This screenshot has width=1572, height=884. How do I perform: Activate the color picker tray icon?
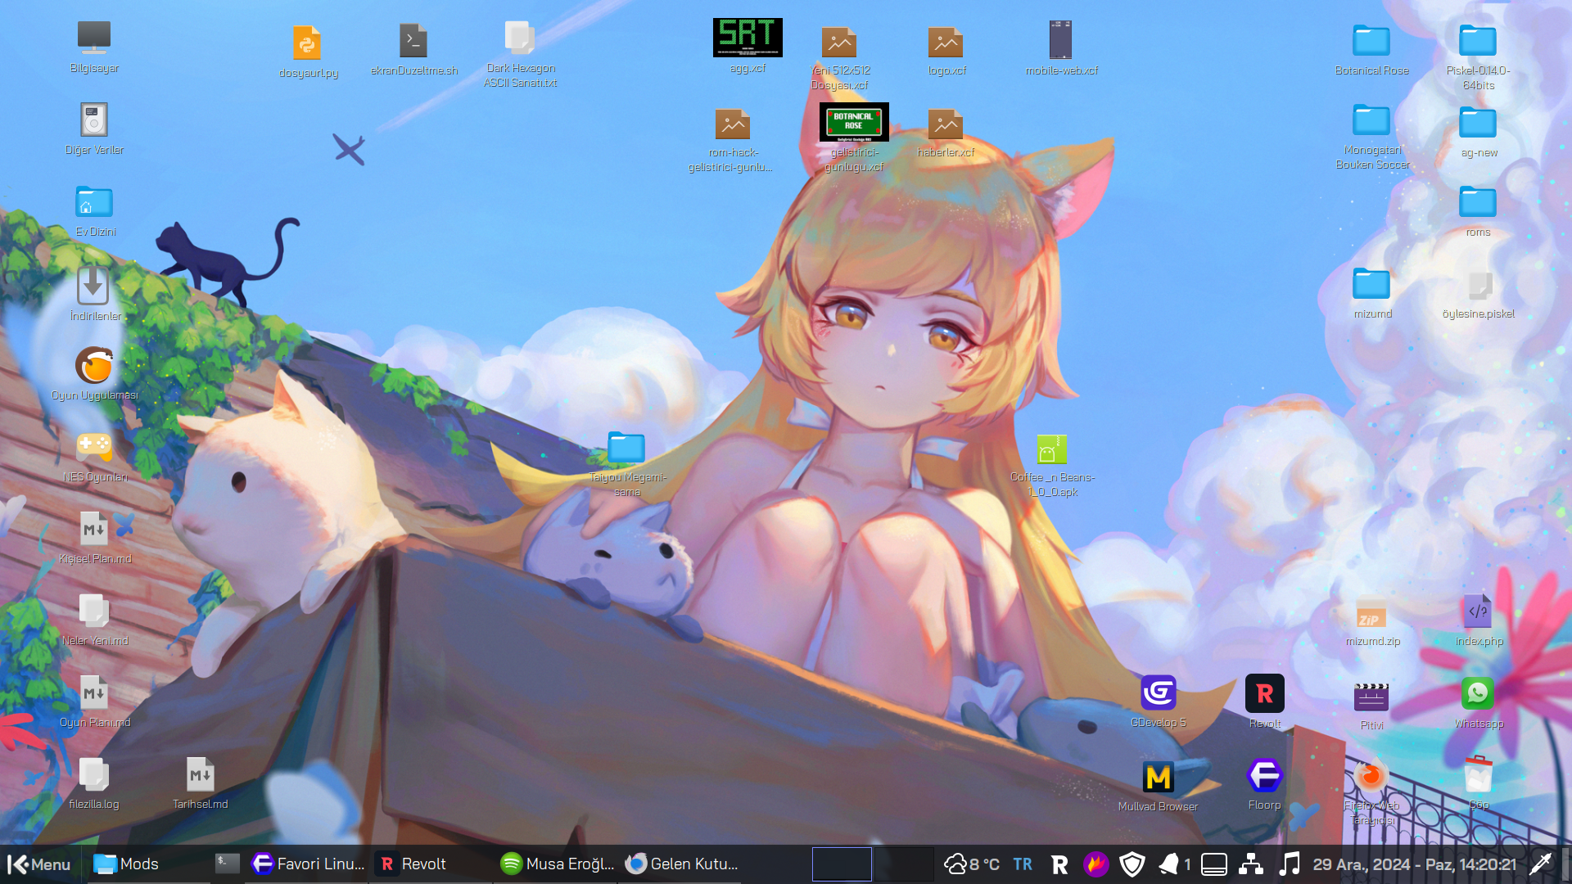tap(1541, 864)
